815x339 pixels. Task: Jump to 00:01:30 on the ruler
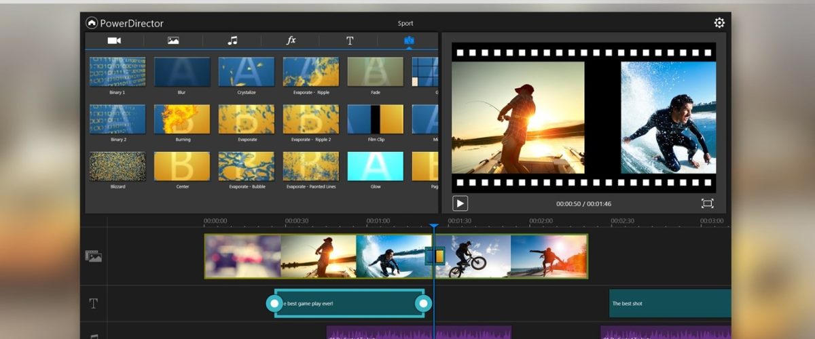click(x=460, y=221)
